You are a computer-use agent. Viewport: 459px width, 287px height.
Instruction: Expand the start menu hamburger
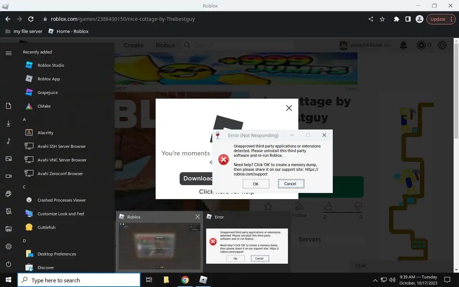point(9,53)
